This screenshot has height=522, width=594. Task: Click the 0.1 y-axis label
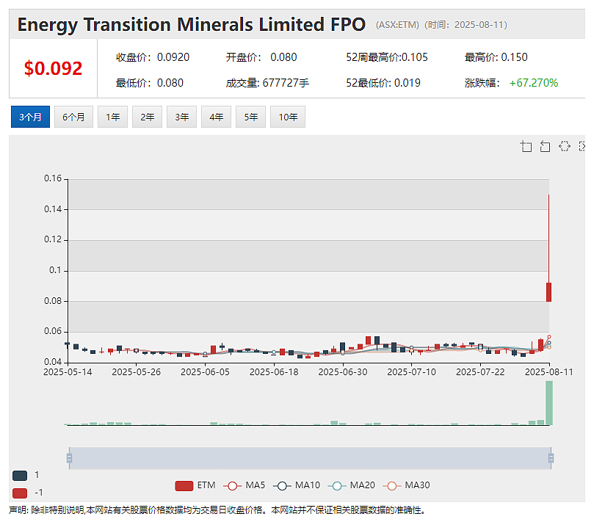55,270
